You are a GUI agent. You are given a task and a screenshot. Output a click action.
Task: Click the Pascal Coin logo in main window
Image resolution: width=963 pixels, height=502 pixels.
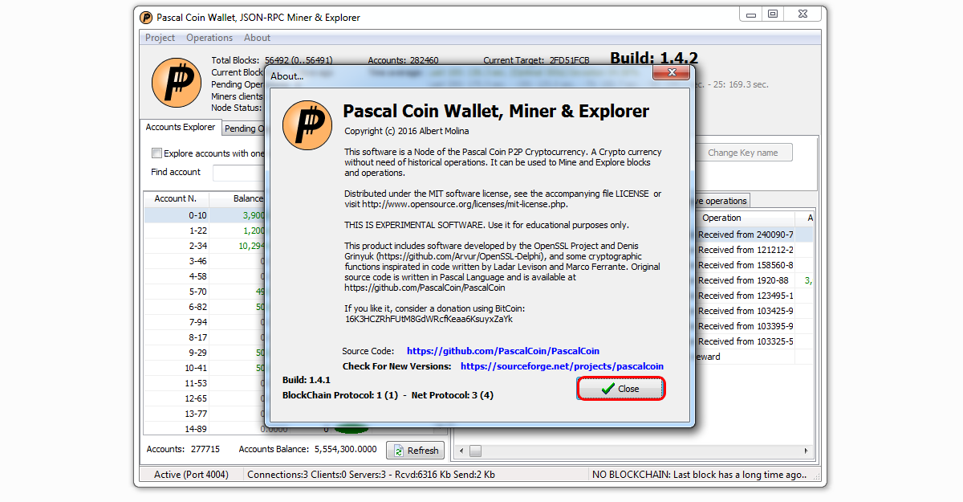[x=176, y=83]
